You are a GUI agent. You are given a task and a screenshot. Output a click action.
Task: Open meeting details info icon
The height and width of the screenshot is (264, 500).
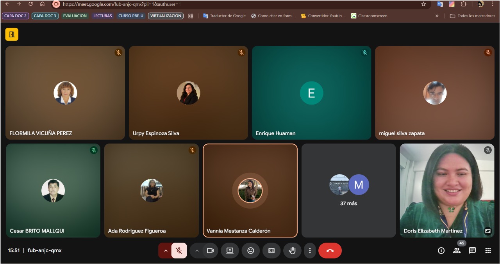(441, 251)
